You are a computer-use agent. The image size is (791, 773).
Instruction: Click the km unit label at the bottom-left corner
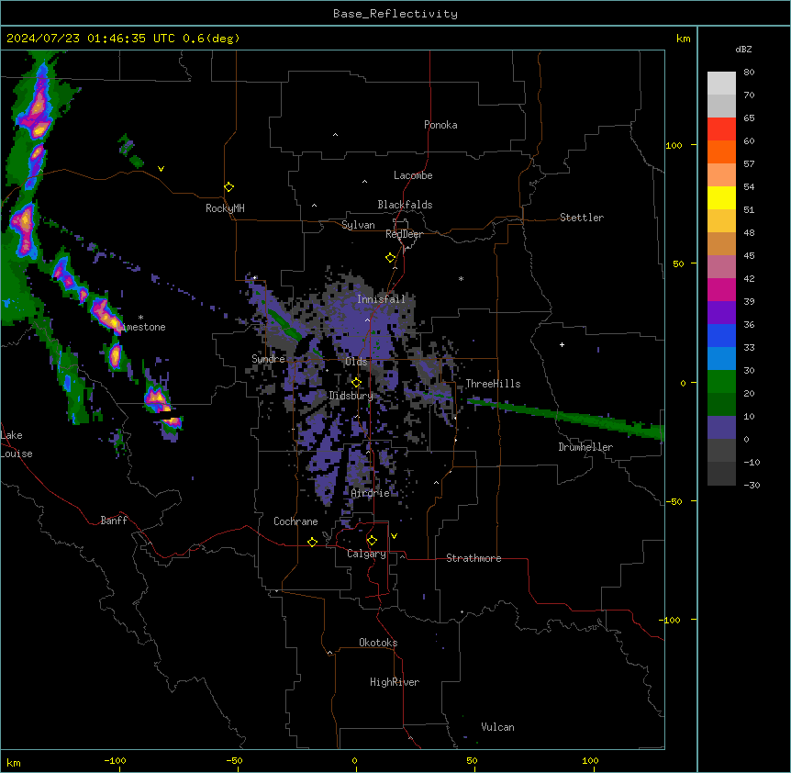click(x=13, y=763)
